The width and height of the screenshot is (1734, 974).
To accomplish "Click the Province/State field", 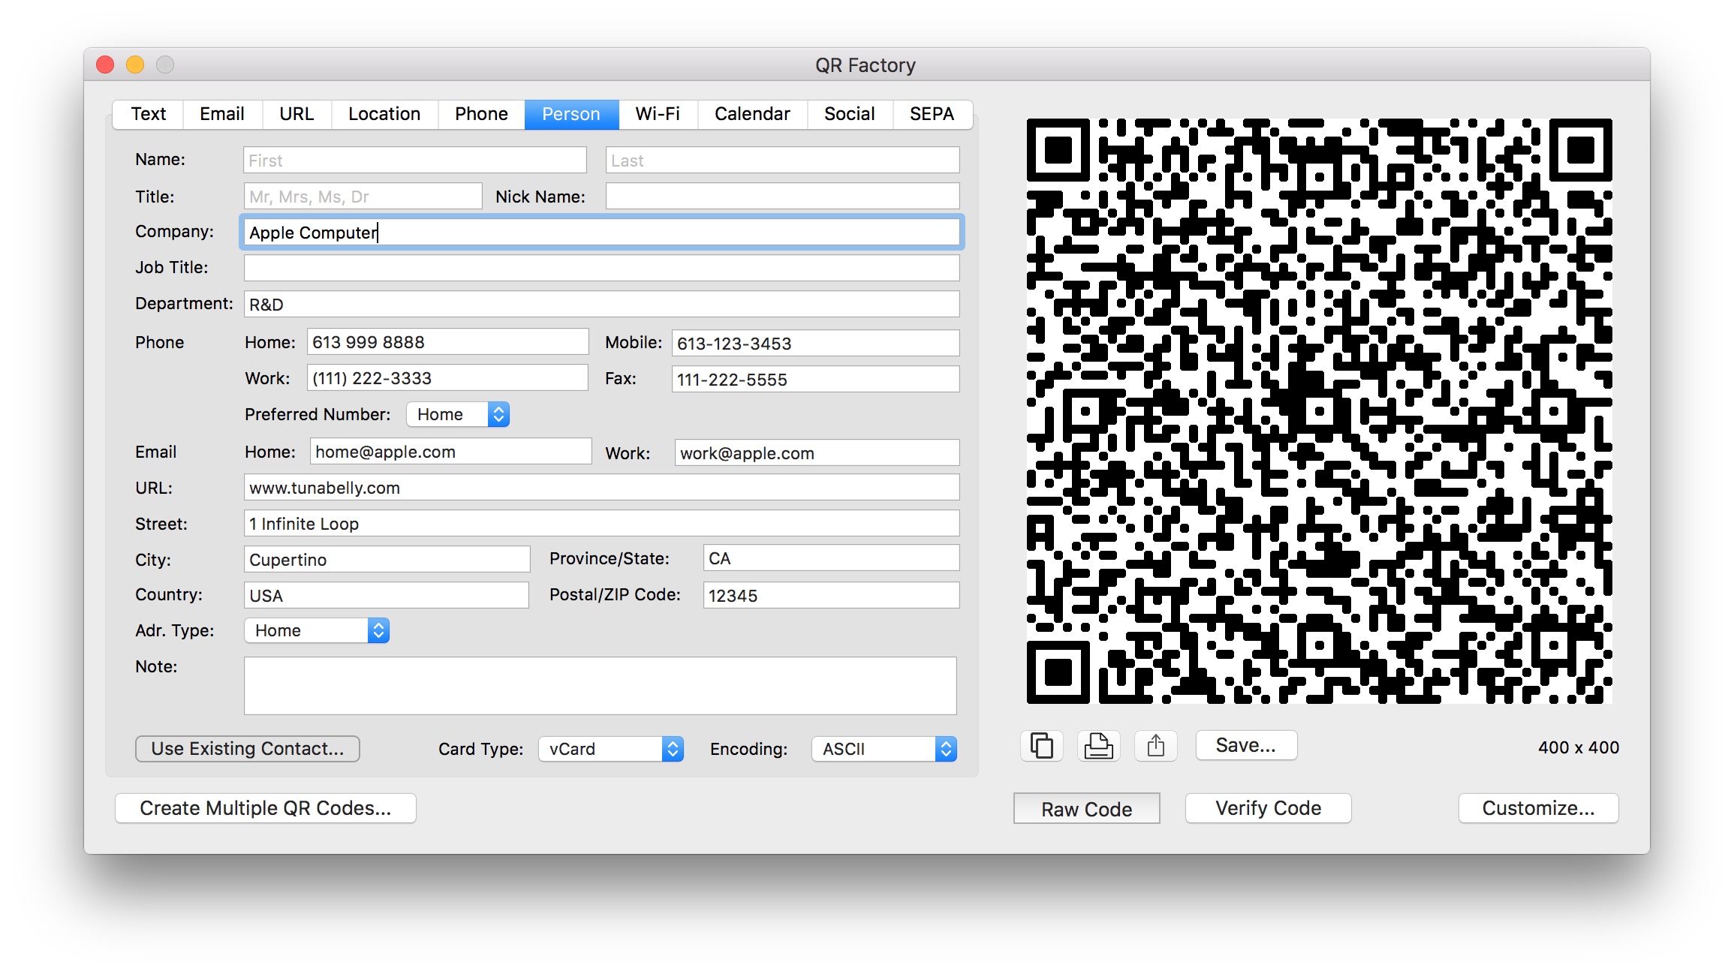I will [x=832, y=558].
